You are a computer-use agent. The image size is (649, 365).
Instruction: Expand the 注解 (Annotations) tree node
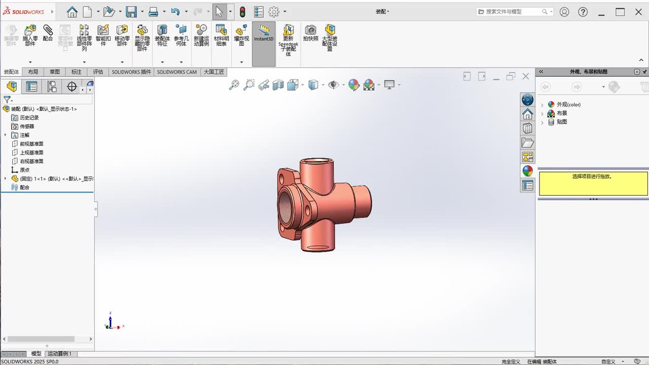click(x=6, y=135)
